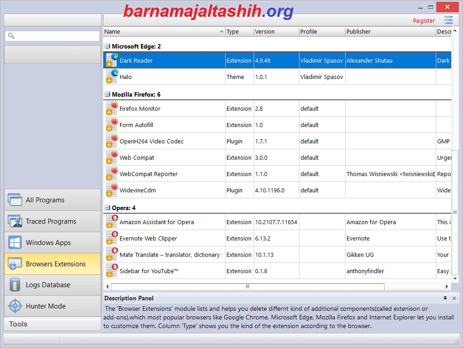This screenshot has height=348, width=463.
Task: Select the Browsers Extensions section
Action: tap(53, 264)
